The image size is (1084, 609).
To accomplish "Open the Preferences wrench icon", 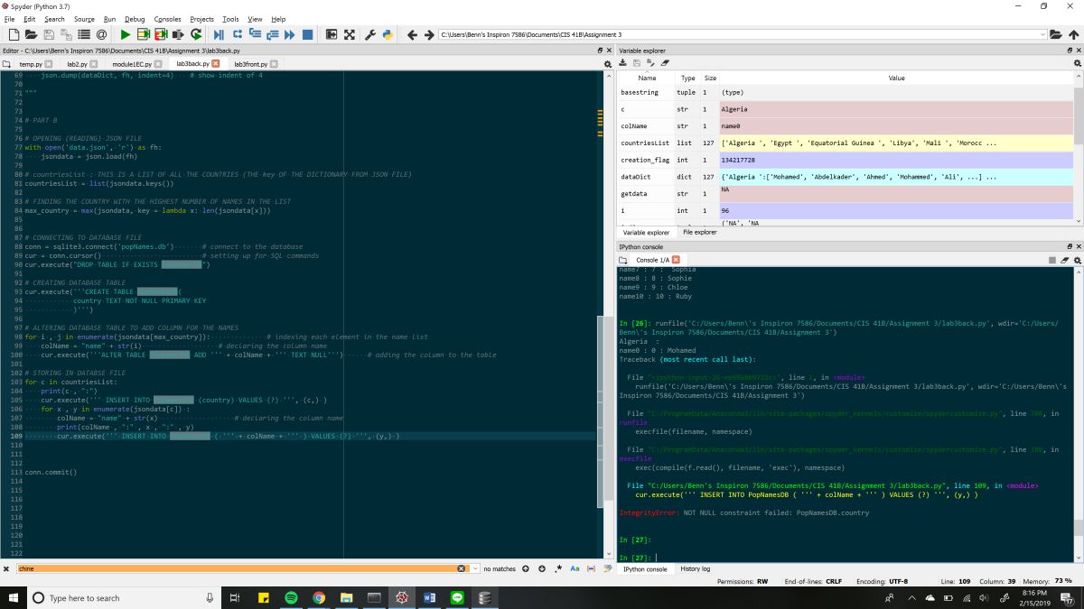I will pyautogui.click(x=370, y=34).
